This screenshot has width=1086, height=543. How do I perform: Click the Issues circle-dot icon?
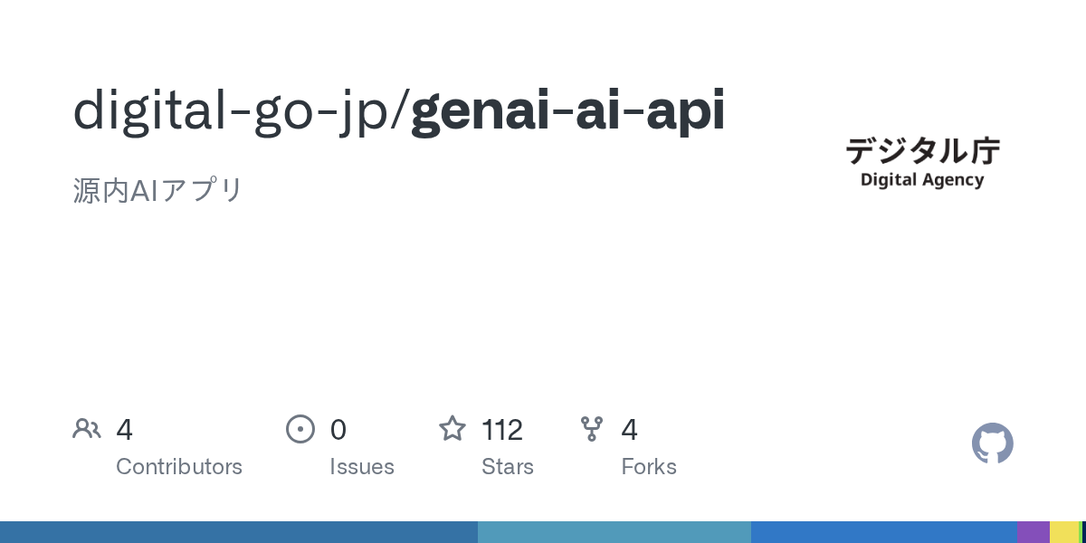tap(300, 429)
